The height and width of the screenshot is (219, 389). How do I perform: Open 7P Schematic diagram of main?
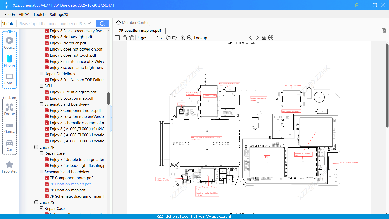click(x=76, y=196)
